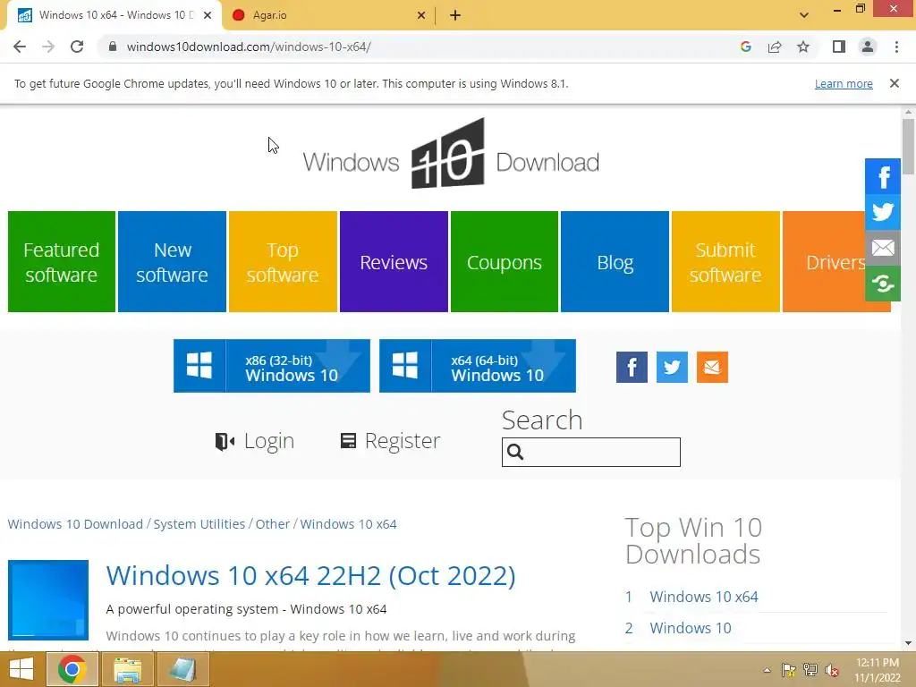Open Action Center flag icon
This screenshot has height=687, width=916.
pos(788,670)
